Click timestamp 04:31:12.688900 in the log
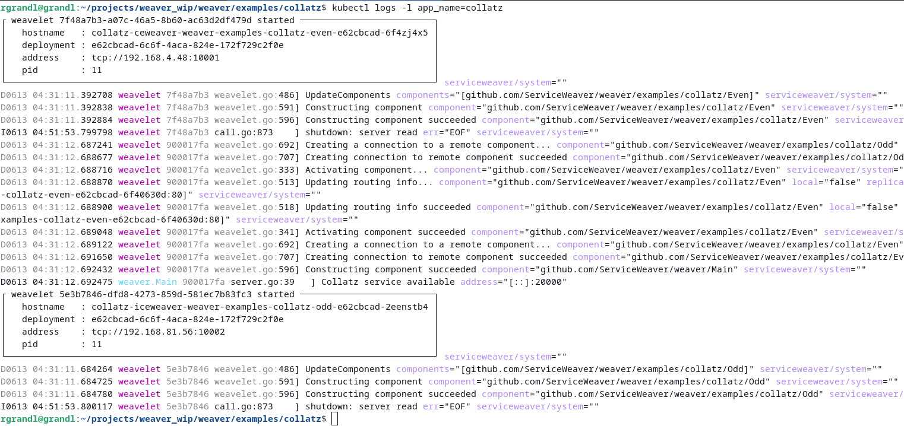This screenshot has width=904, height=426. tap(72, 207)
